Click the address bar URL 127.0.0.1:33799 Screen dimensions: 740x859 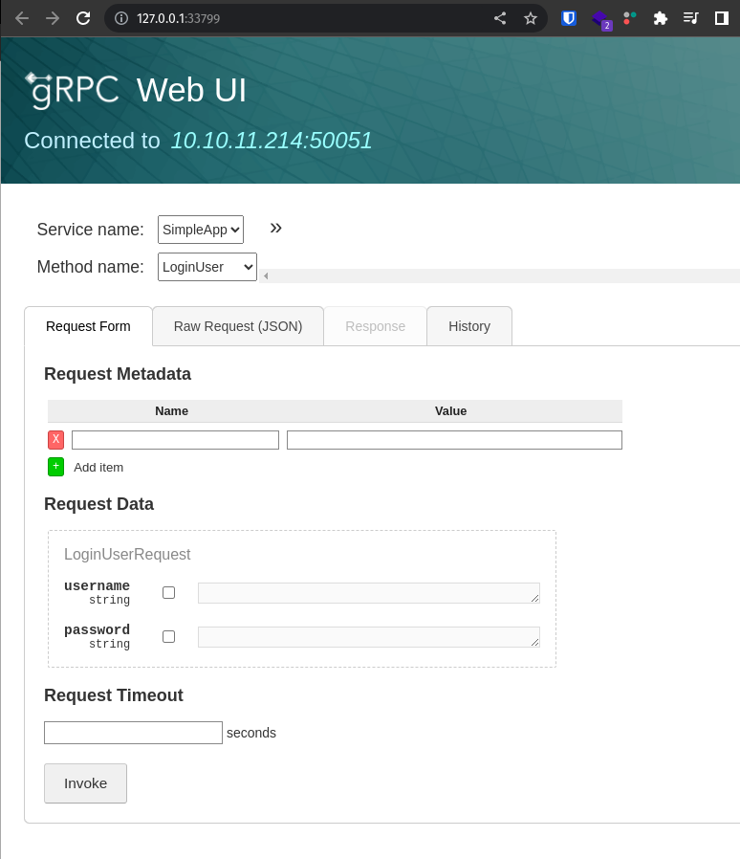pos(178,18)
